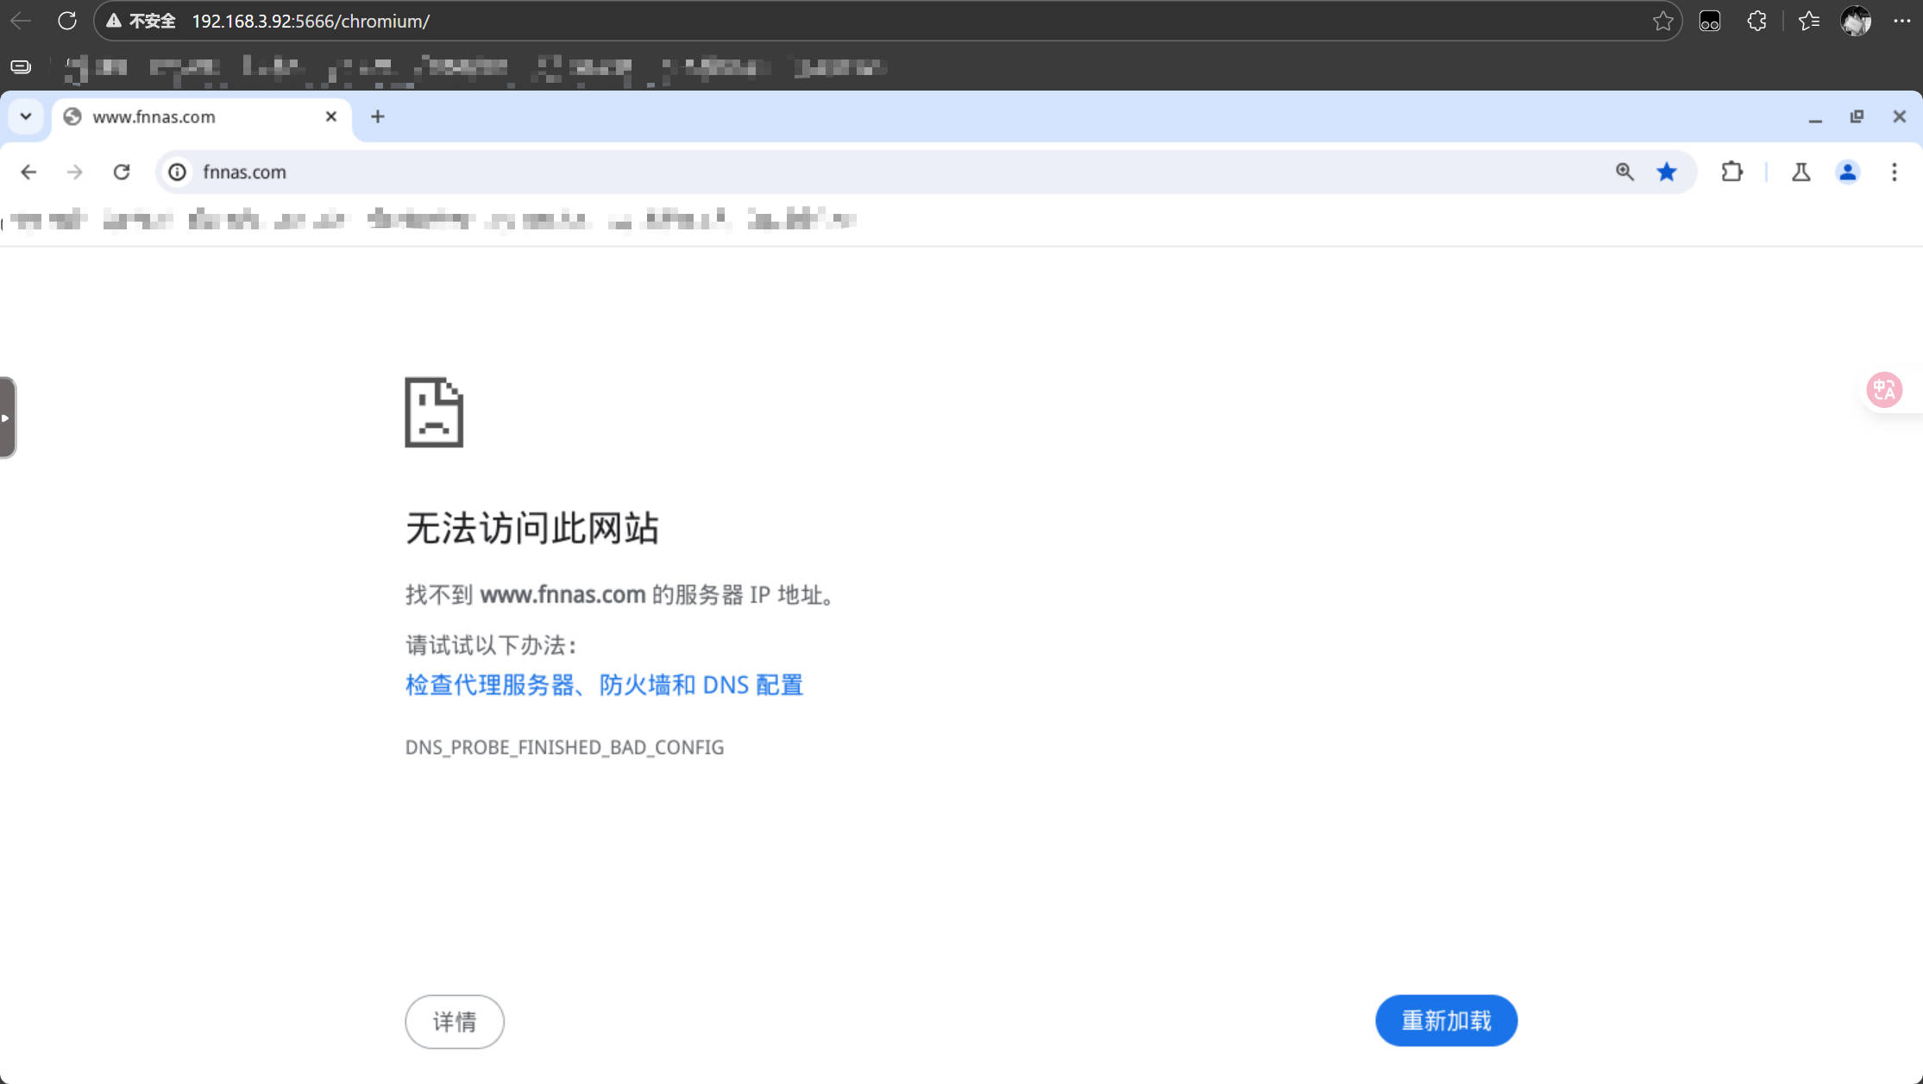
Task: Click the 详情 details button
Action: (x=454, y=1022)
